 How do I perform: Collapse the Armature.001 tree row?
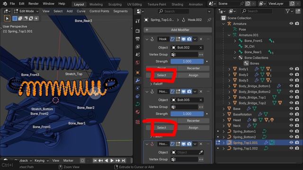click(229, 35)
